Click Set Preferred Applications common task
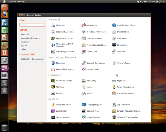The height and width of the screenshot is (132, 166). click(x=32, y=59)
